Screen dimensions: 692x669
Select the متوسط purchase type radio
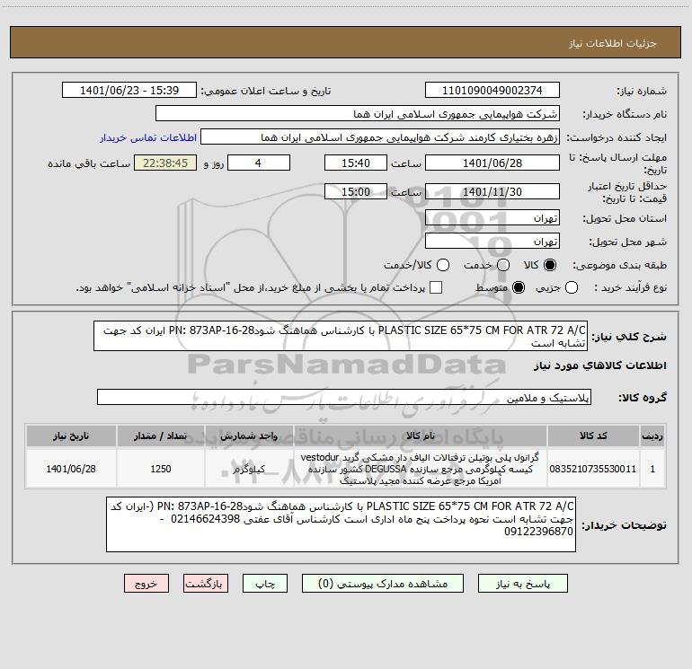click(x=519, y=287)
